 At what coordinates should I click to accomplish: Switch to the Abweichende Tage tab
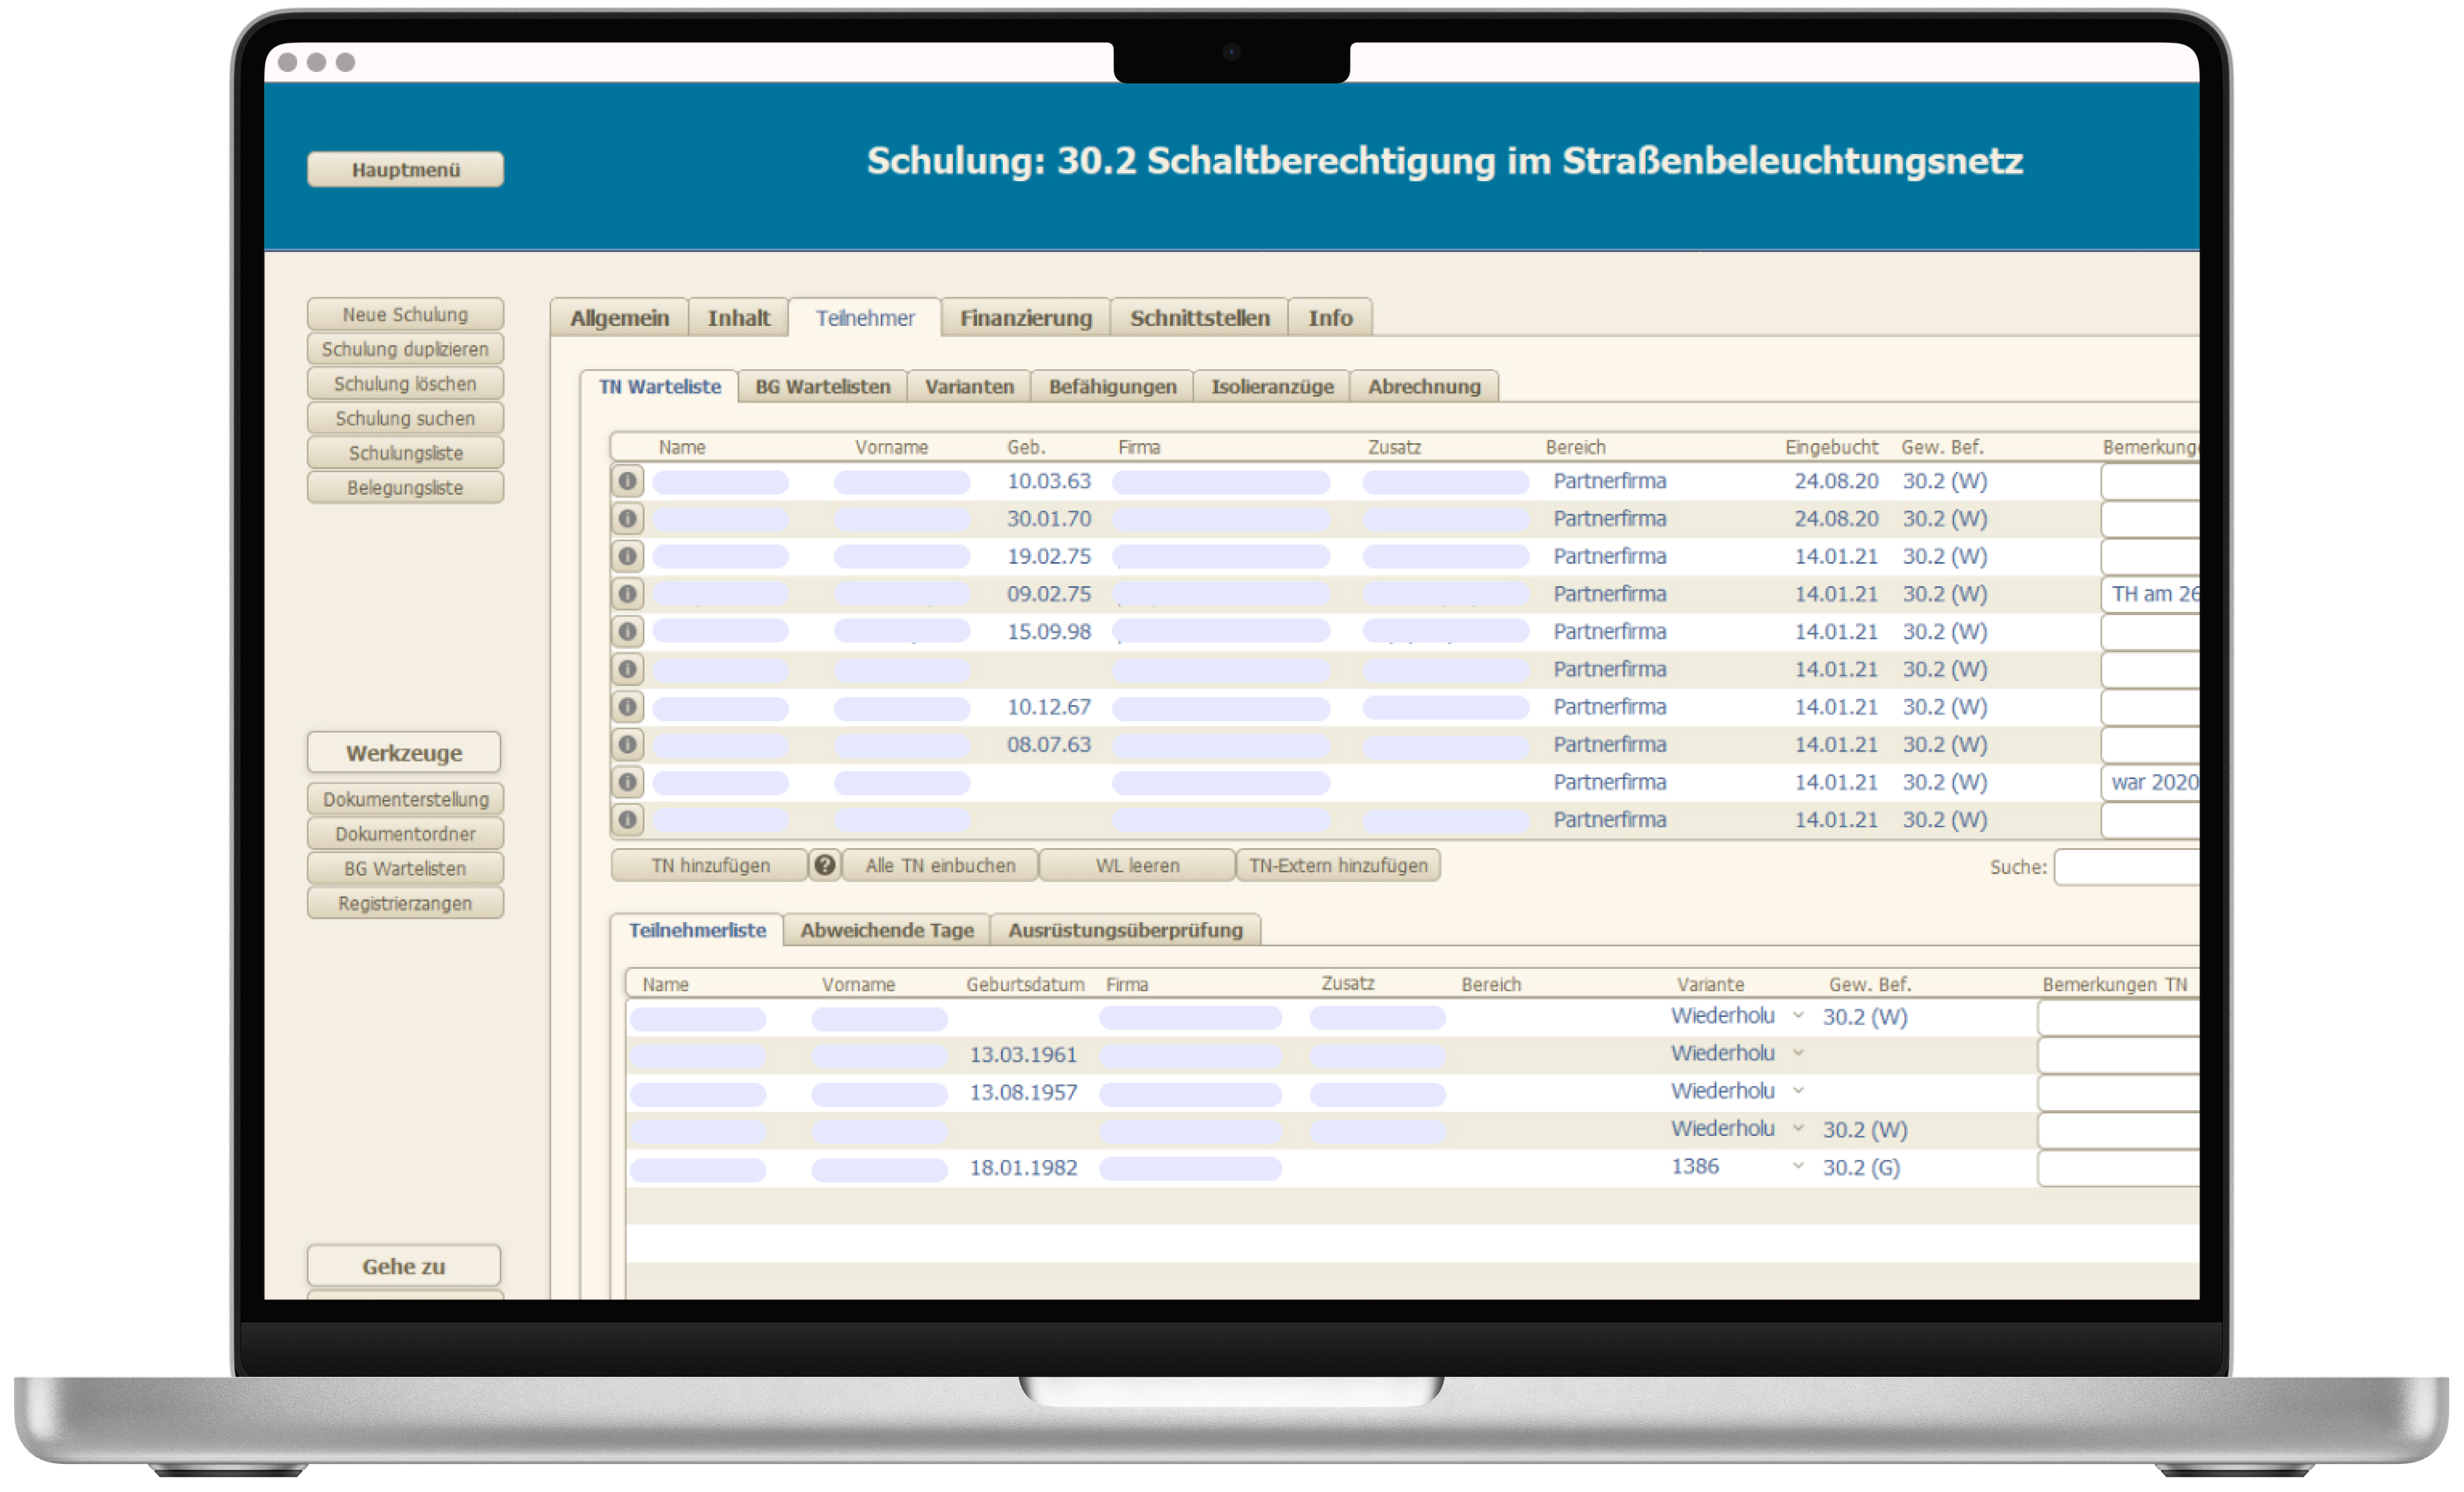pos(887,930)
